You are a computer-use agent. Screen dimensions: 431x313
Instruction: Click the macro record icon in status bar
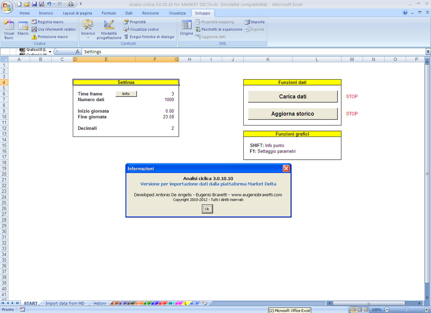[22, 310]
